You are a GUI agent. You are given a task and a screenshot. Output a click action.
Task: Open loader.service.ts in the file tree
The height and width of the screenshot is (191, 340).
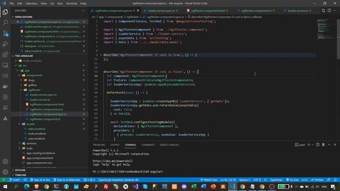click(x=40, y=100)
